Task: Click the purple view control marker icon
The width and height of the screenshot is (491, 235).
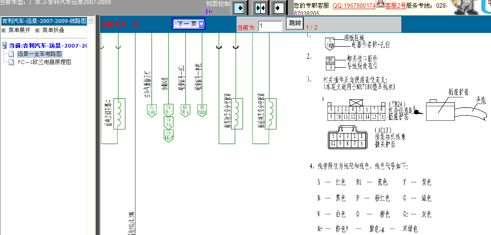Action: click(x=210, y=11)
